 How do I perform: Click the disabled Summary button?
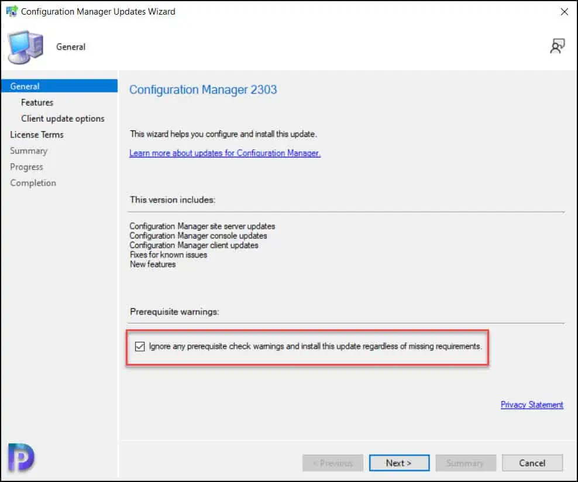pos(466,463)
